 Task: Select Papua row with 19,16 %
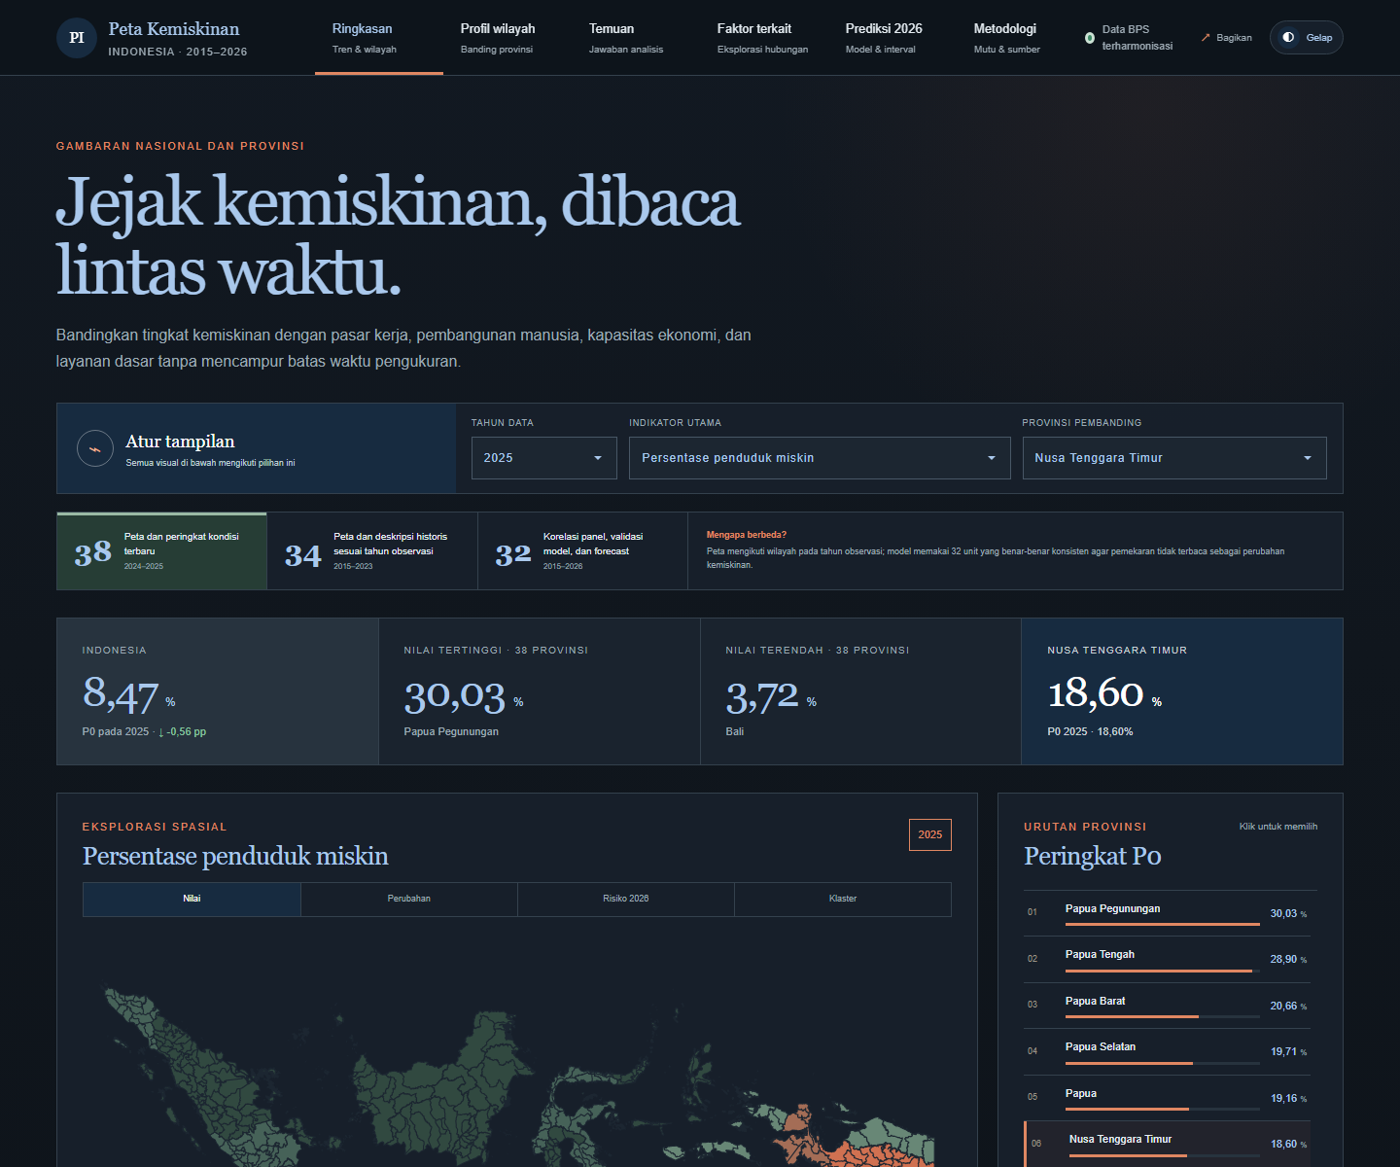1167,1097
